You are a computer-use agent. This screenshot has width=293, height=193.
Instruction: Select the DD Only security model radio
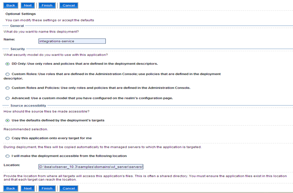pyautogui.click(x=7, y=64)
